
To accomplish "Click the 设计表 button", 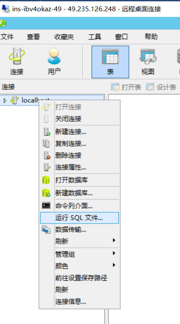I will [x=161, y=87].
